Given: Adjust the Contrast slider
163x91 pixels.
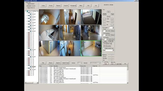Looking at the screenshot, I should coord(111,57).
